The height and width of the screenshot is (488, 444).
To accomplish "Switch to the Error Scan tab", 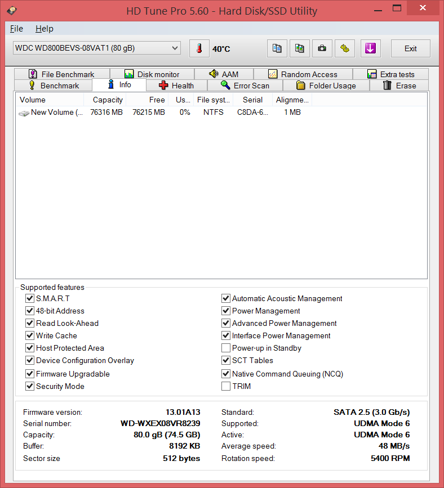I will (245, 86).
